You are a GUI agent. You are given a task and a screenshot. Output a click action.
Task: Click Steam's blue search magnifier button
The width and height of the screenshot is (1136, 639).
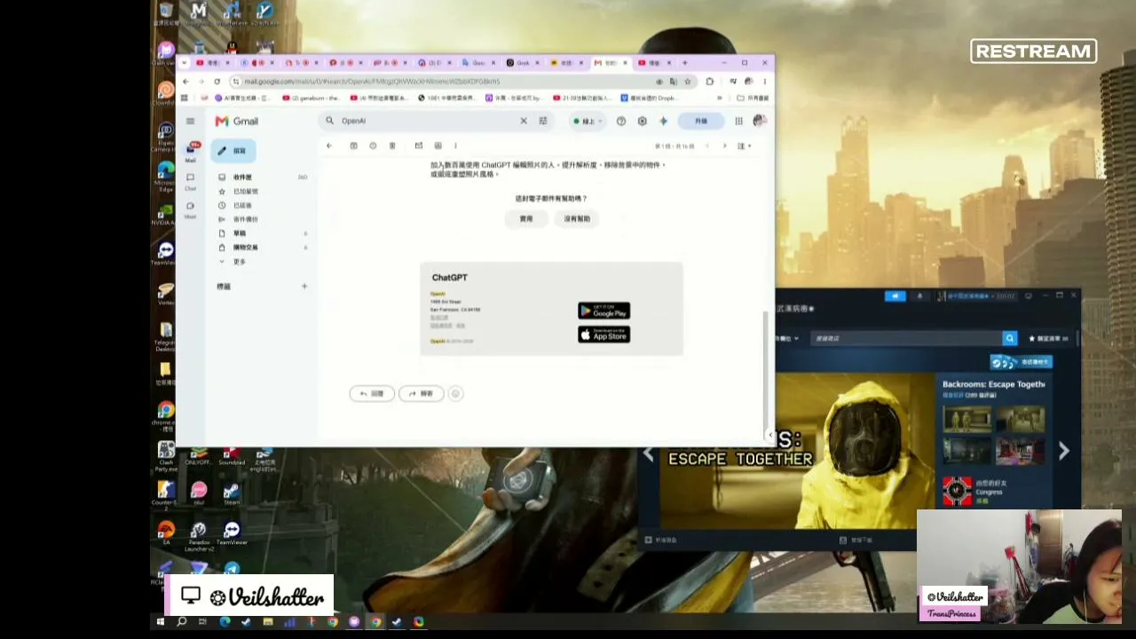point(1009,338)
